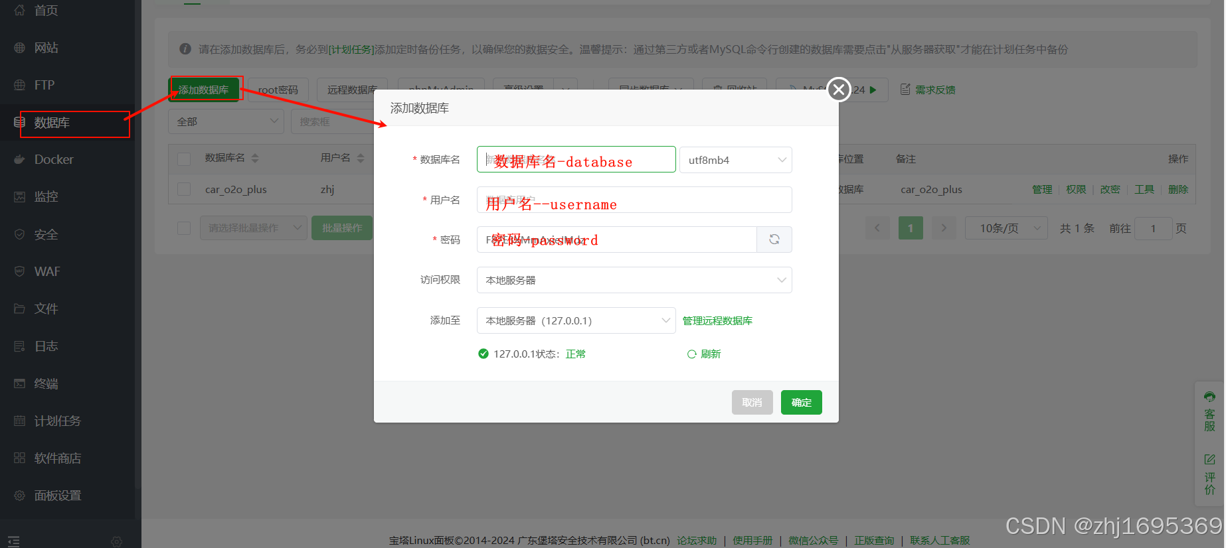1226x548 pixels.
Task: Open the 网站 websites sidebar item
Action: click(45, 48)
